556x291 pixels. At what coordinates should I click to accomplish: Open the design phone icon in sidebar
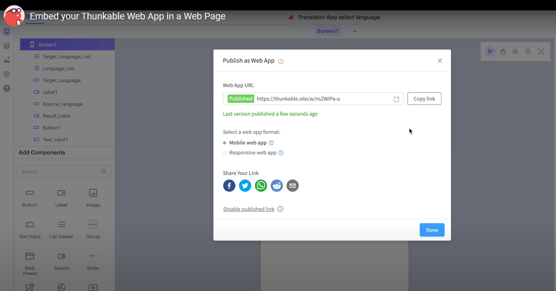pyautogui.click(x=7, y=31)
